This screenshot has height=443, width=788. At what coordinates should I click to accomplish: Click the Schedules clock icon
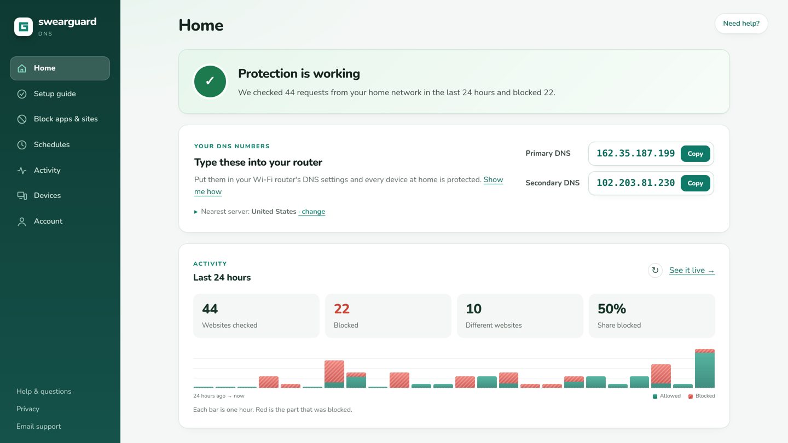pos(22,145)
